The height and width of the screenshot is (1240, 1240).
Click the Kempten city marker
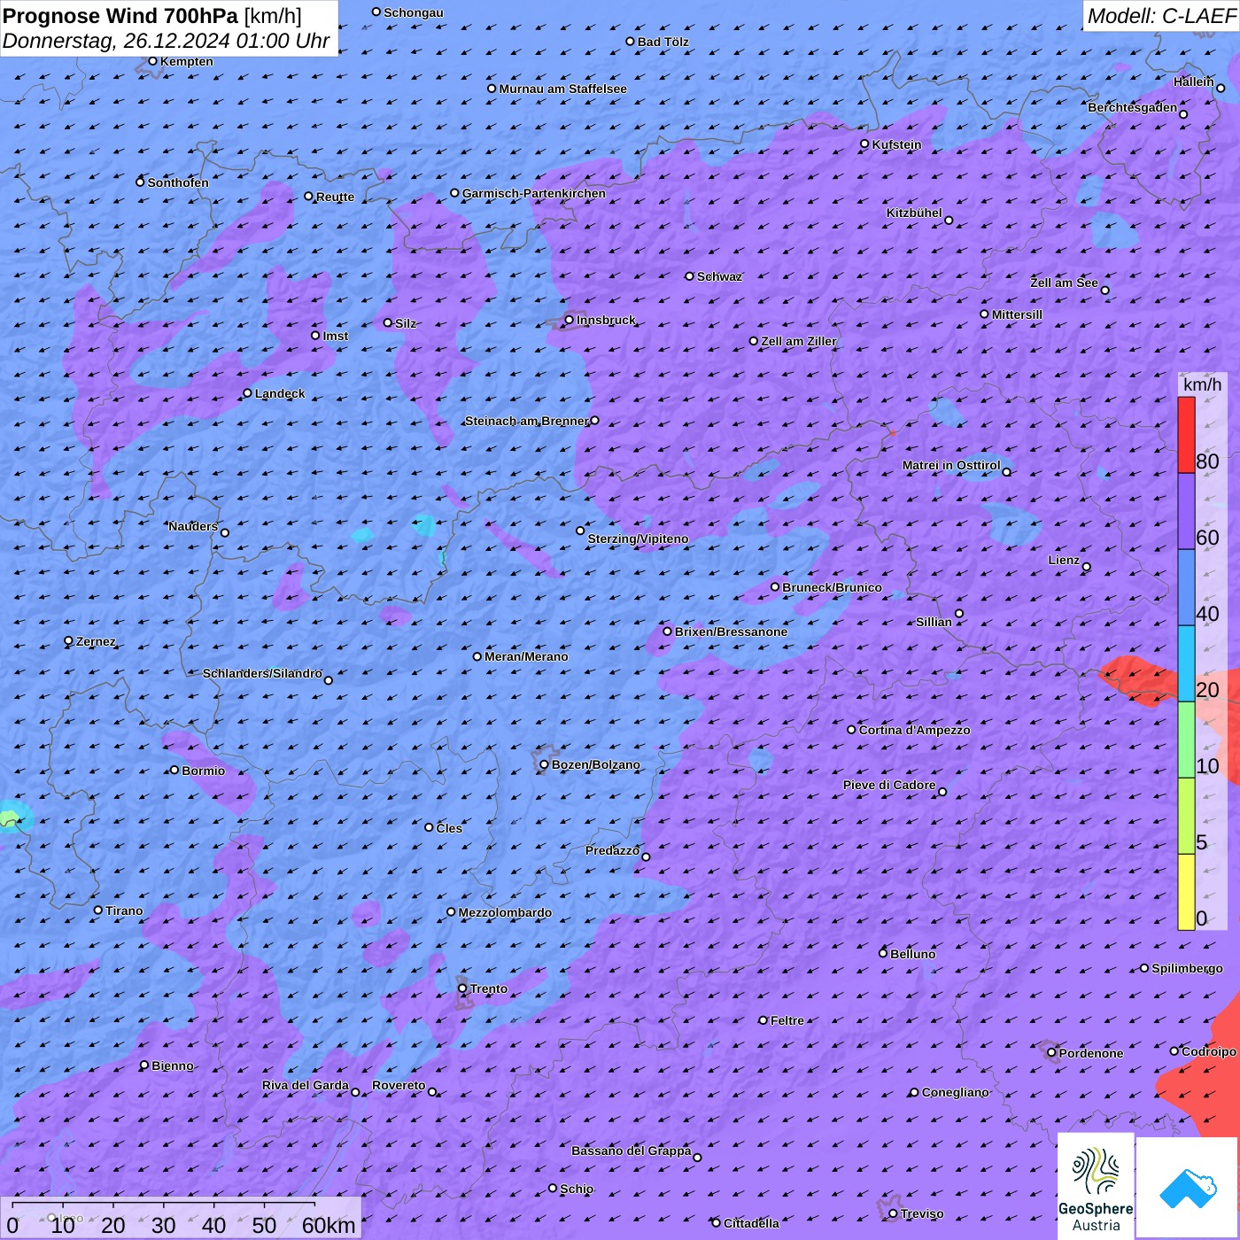(x=153, y=61)
